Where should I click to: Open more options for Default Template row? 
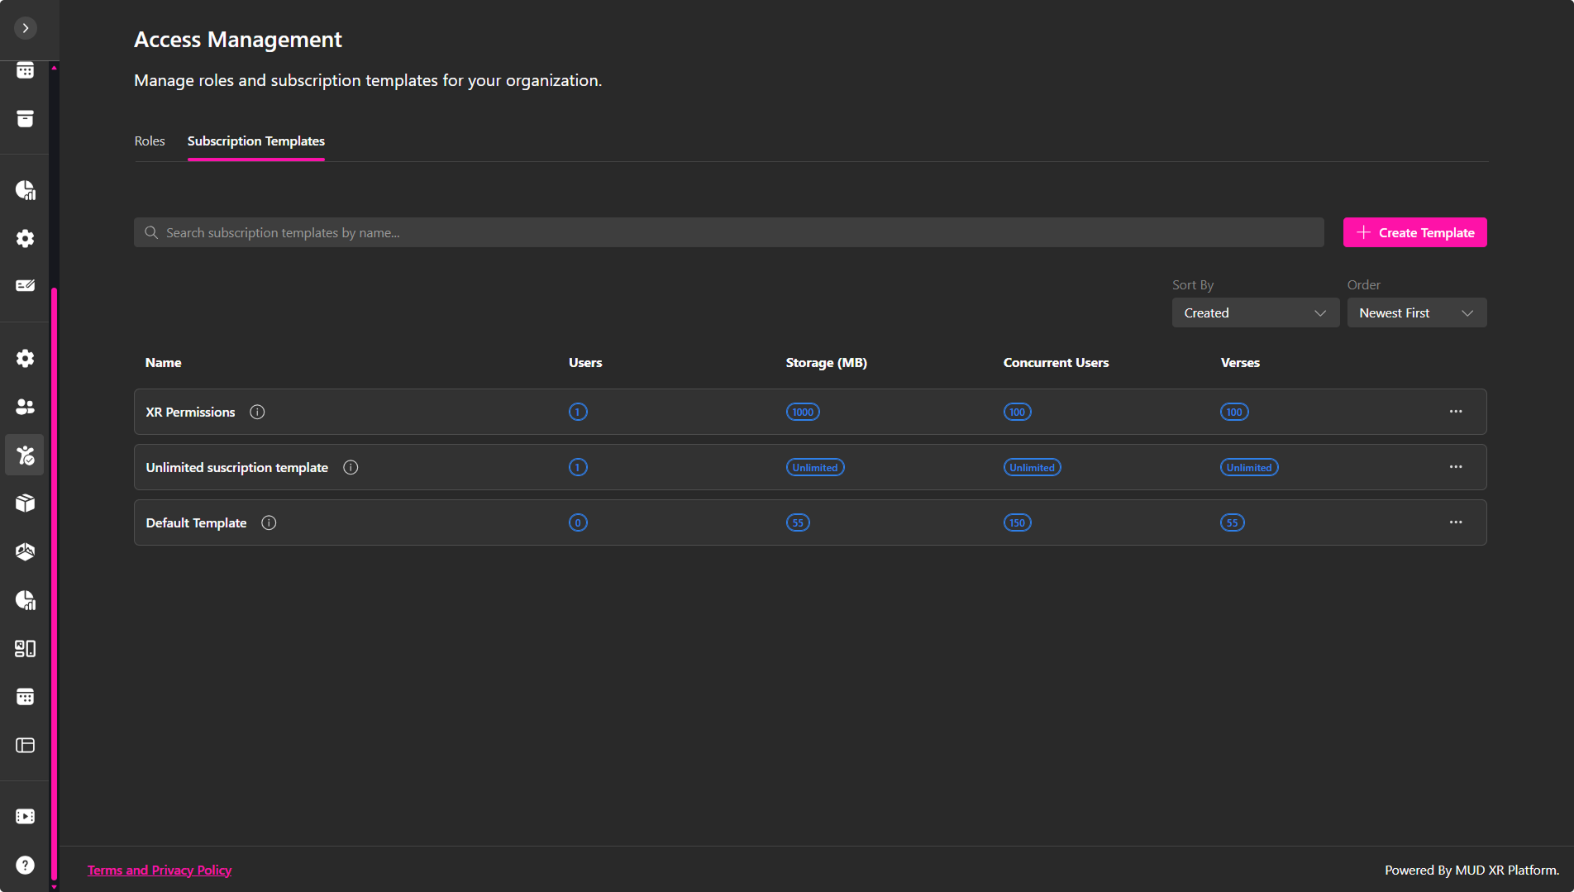coord(1456,522)
